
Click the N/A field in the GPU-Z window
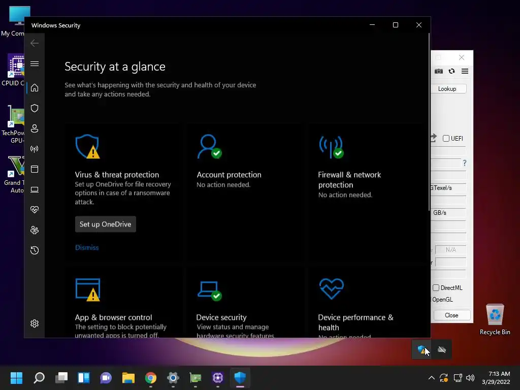tap(451, 250)
